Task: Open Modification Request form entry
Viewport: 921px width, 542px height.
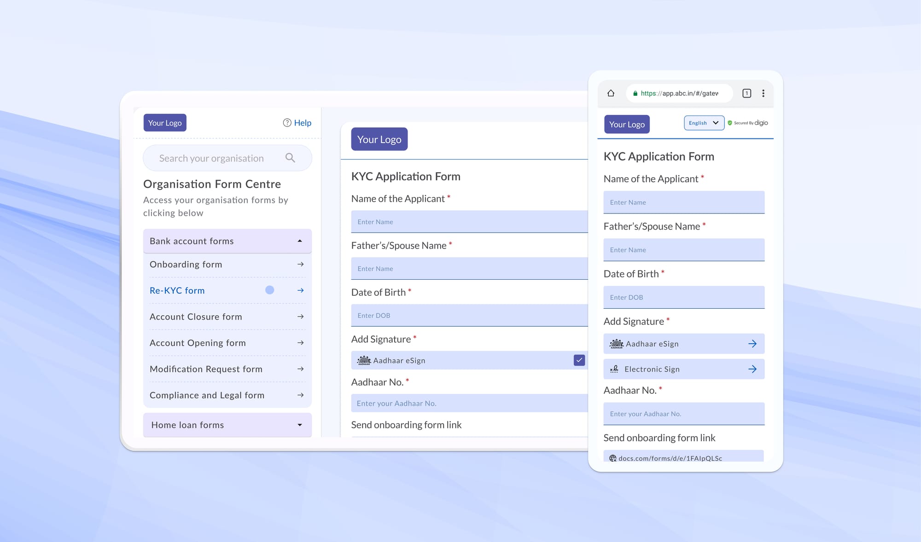Action: click(206, 369)
